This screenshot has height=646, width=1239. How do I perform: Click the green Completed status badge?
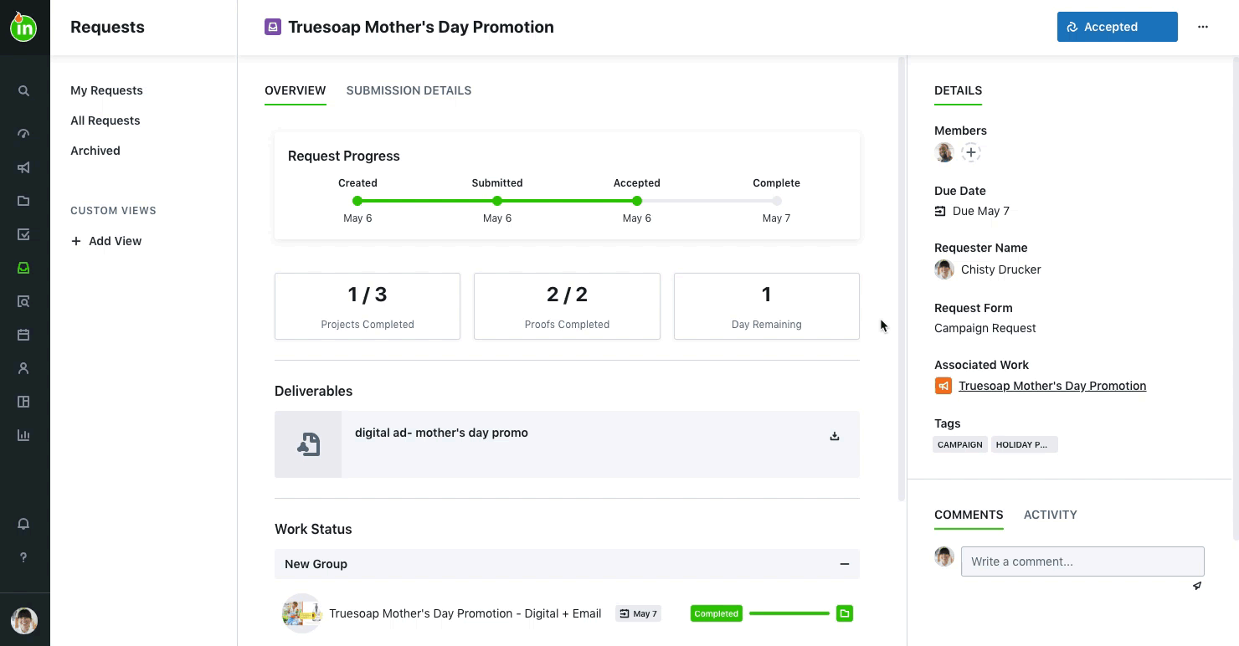tap(717, 613)
